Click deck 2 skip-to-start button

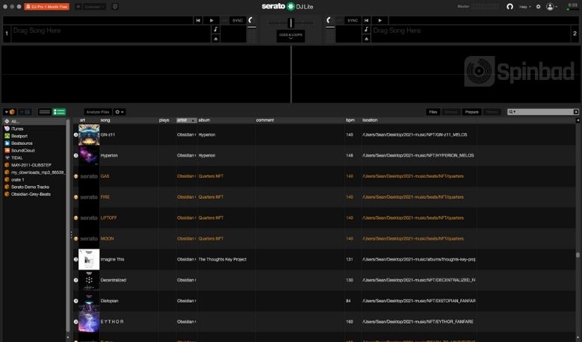tap(366, 20)
